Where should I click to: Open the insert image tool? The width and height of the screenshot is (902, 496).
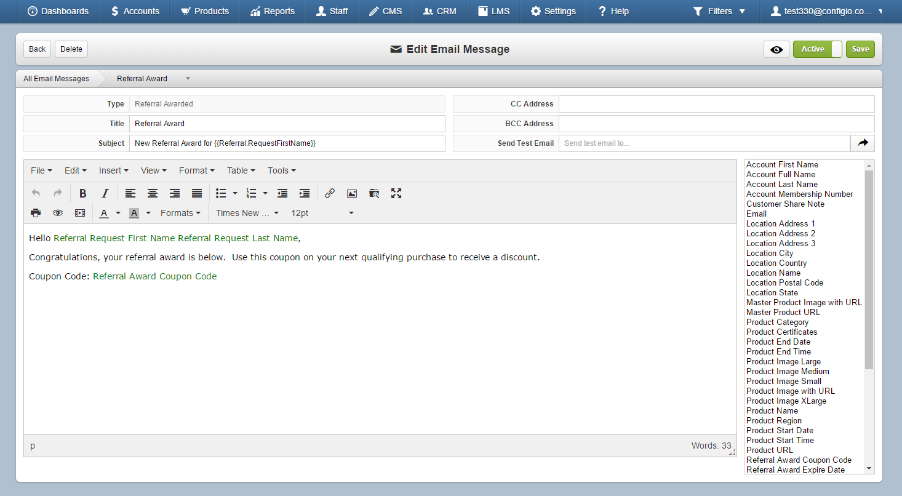(x=352, y=193)
